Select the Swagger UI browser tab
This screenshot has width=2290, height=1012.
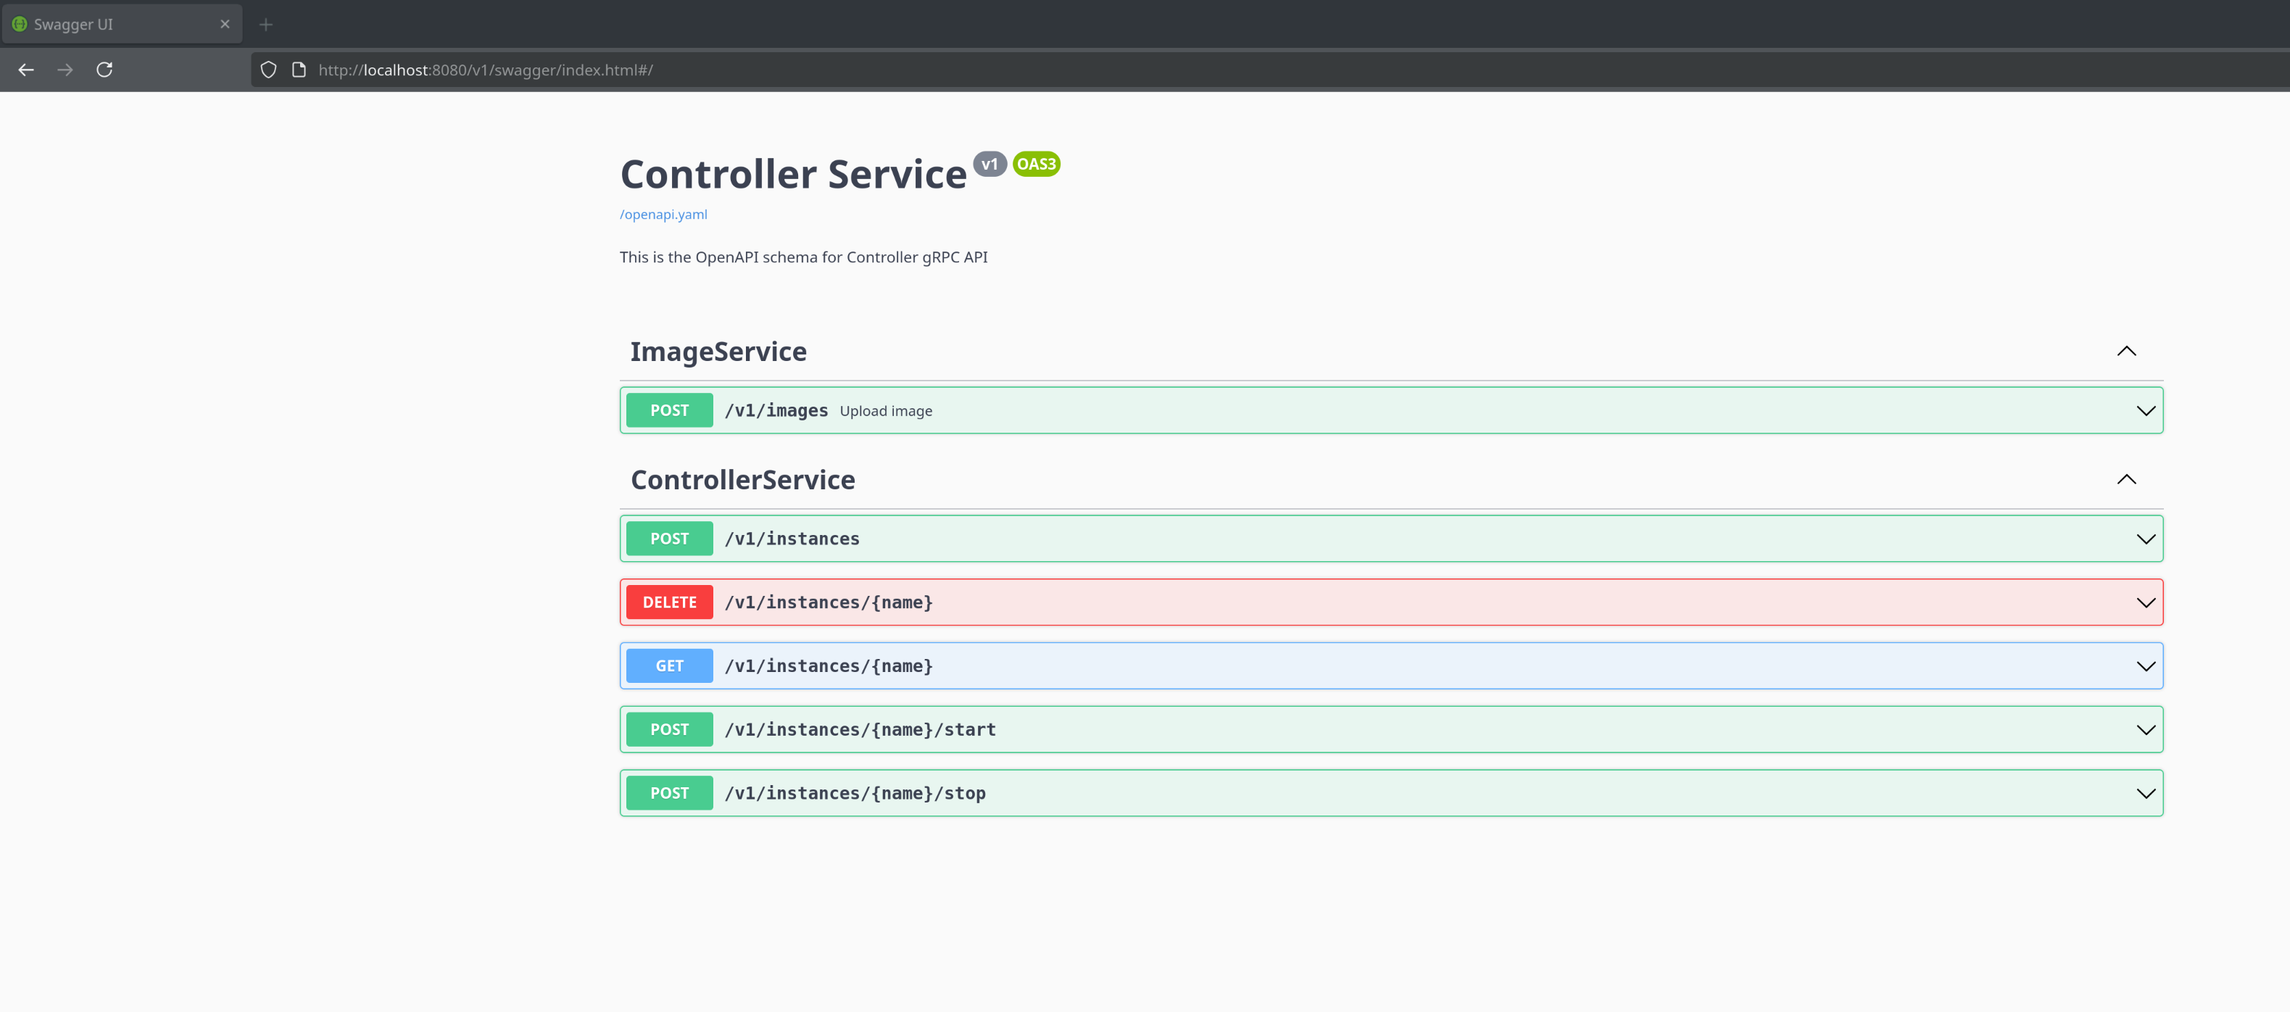pyautogui.click(x=122, y=24)
